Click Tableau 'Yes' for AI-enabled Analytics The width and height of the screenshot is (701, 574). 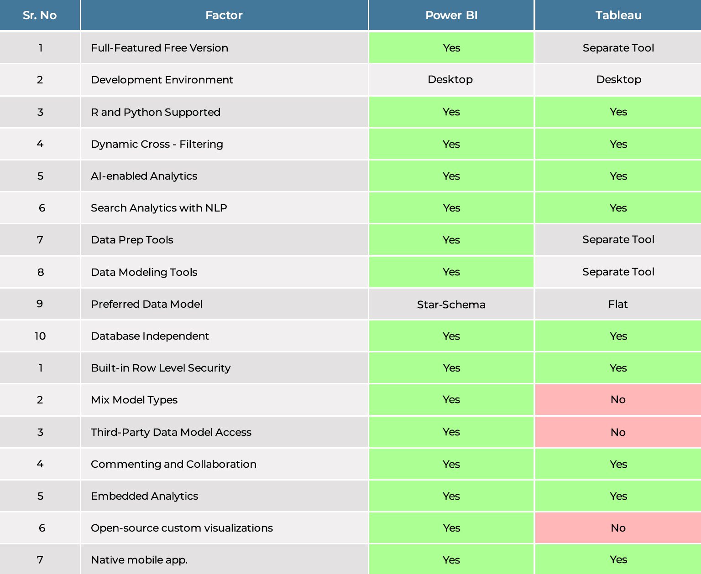[x=618, y=176]
